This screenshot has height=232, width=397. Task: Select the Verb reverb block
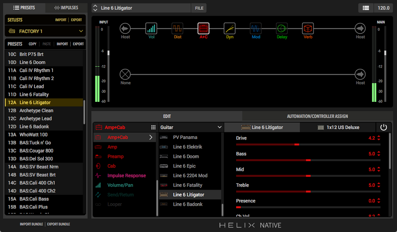pyautogui.click(x=308, y=28)
